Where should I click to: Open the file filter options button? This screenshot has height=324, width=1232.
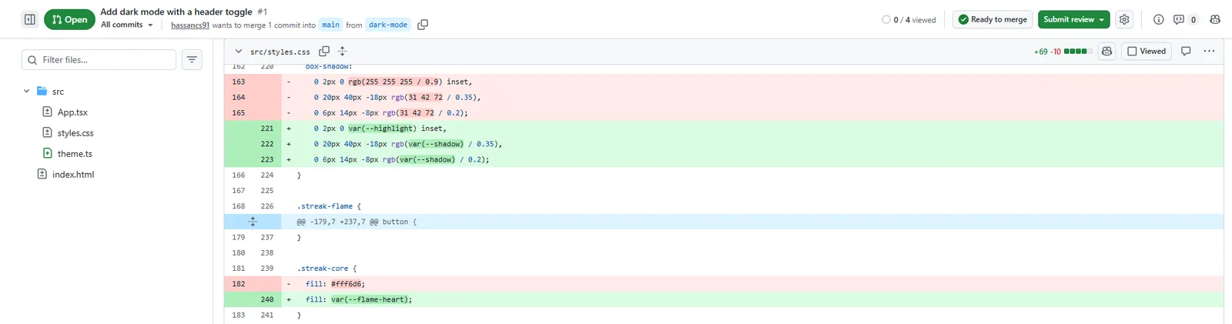click(x=192, y=59)
